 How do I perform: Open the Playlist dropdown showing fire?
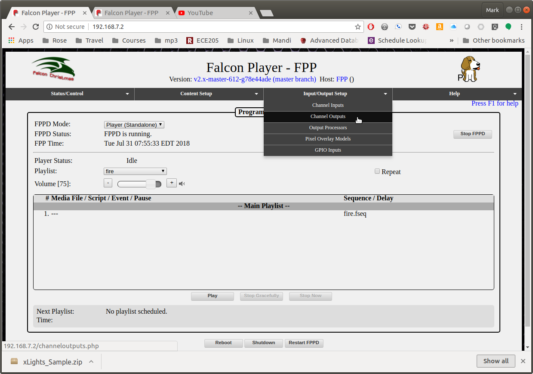click(135, 171)
